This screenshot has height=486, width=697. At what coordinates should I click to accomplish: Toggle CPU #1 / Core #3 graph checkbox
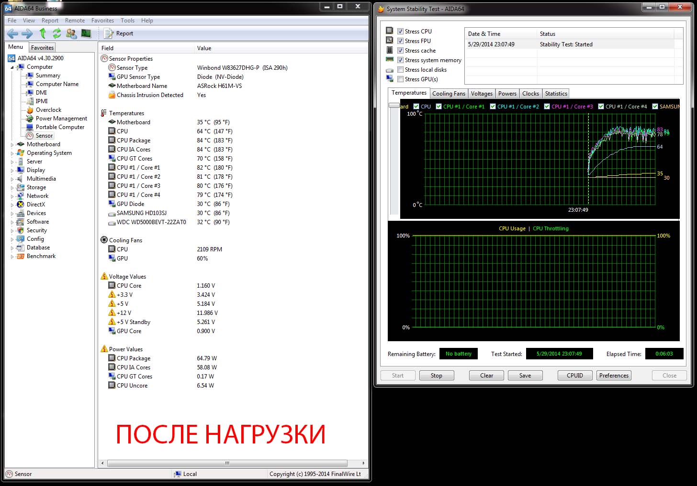coord(547,107)
